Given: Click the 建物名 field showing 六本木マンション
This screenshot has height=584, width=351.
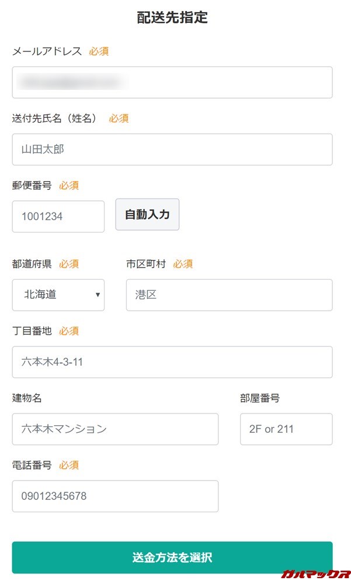Looking at the screenshot, I should pos(115,429).
